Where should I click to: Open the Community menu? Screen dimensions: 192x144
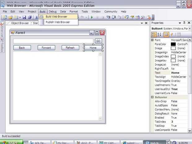point(111,11)
